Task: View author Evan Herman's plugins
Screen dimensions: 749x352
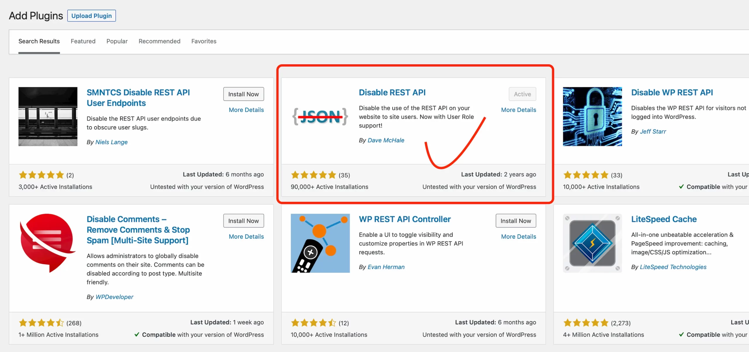Action: [x=386, y=267]
